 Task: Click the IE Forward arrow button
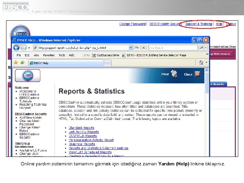point(23,48)
